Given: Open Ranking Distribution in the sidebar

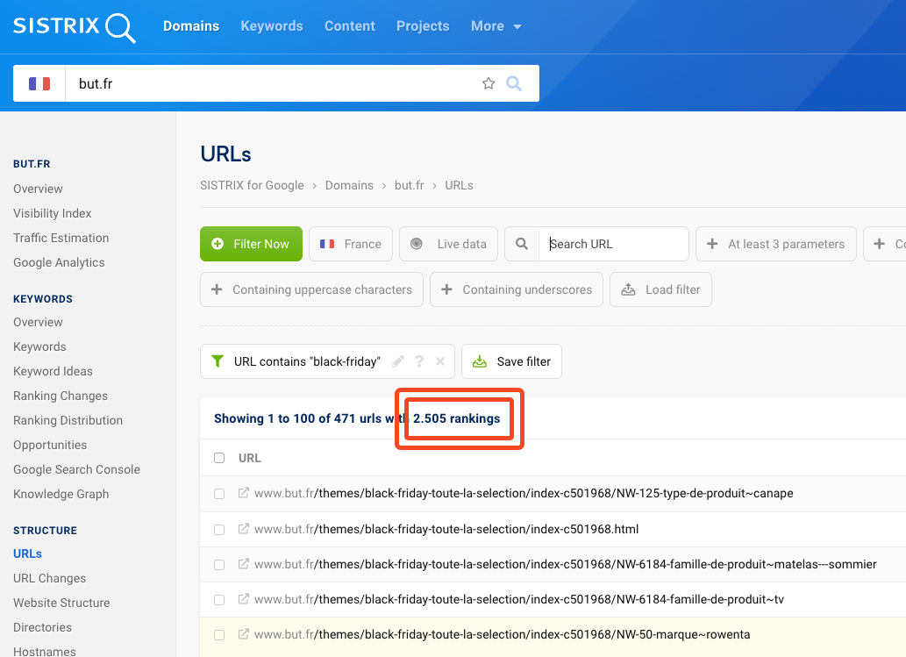Looking at the screenshot, I should [68, 420].
